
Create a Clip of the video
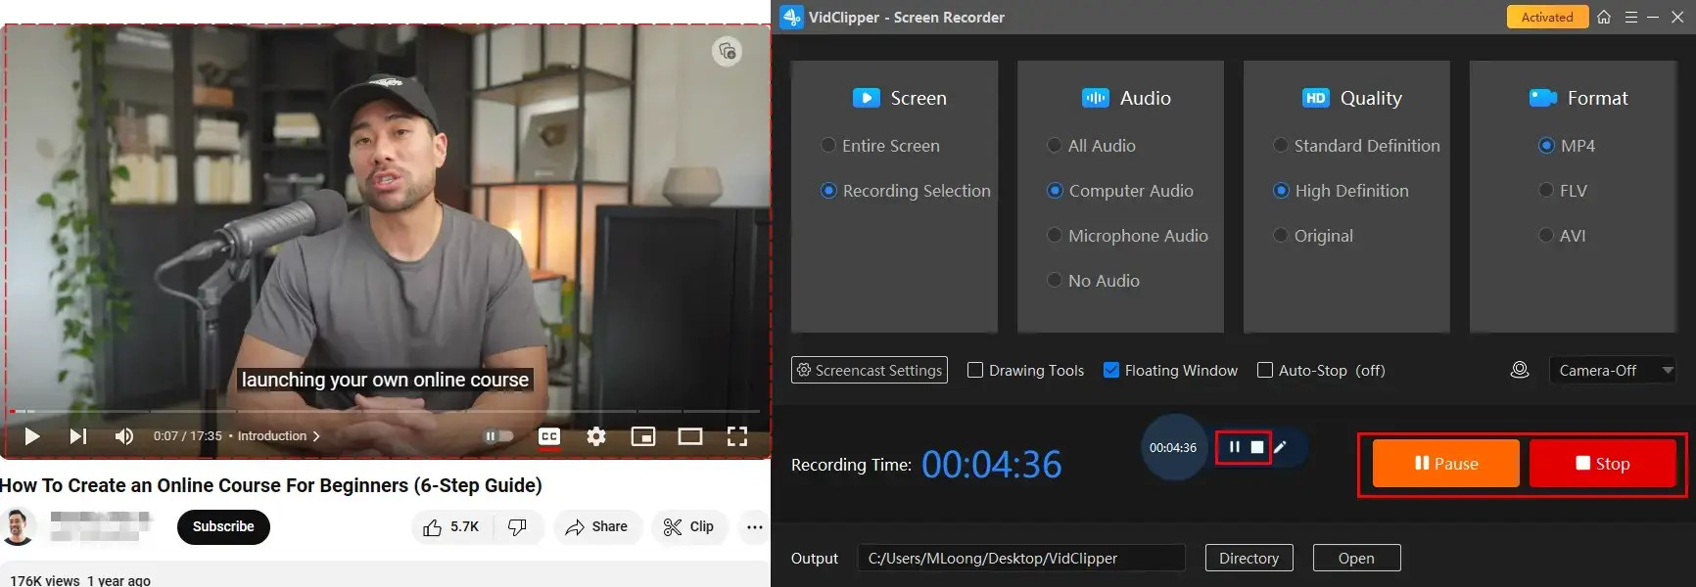pos(688,527)
